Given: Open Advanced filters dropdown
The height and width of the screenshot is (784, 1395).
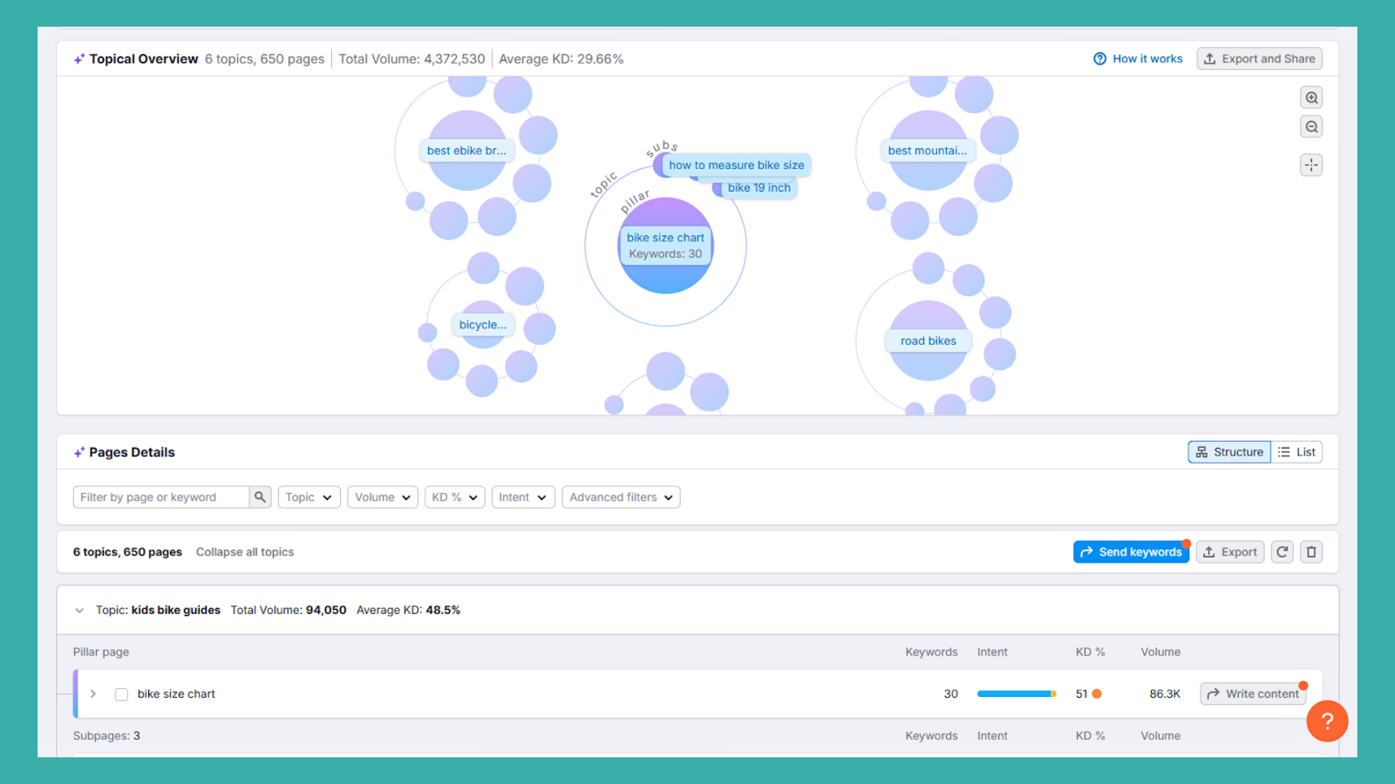Looking at the screenshot, I should tap(621, 497).
